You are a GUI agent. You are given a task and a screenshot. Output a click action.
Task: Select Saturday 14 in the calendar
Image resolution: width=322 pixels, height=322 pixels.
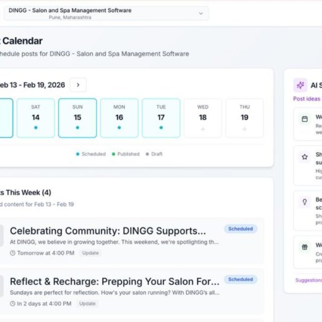click(x=36, y=118)
